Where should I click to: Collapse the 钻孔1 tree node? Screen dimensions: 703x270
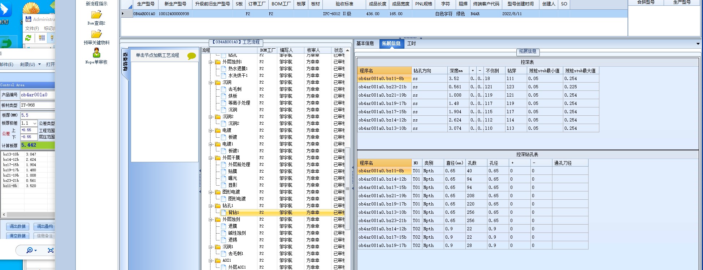211,206
